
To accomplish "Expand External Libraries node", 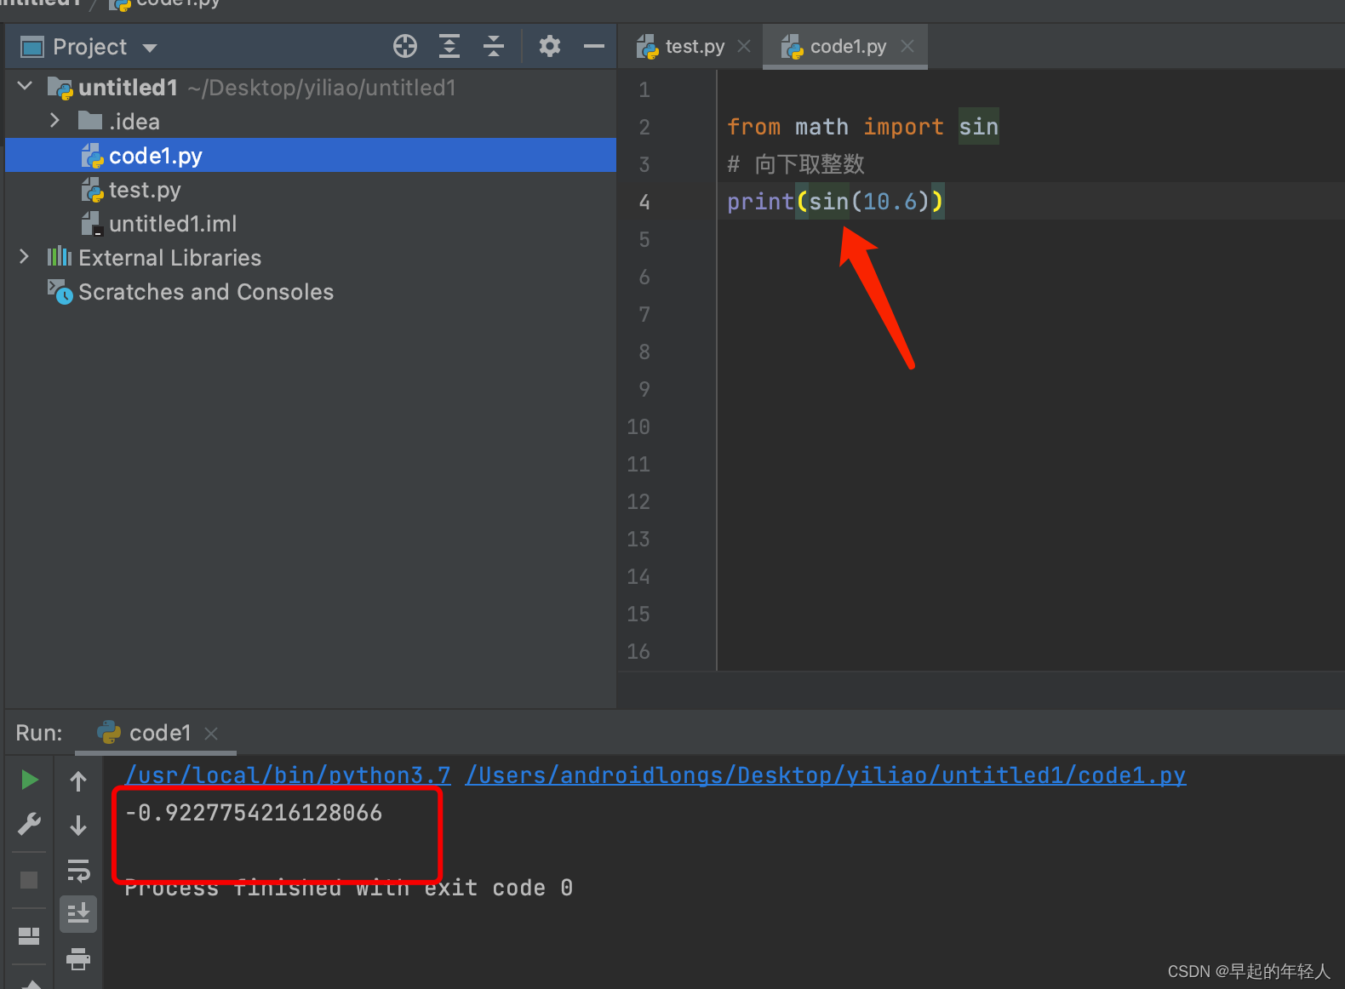I will coord(24,256).
